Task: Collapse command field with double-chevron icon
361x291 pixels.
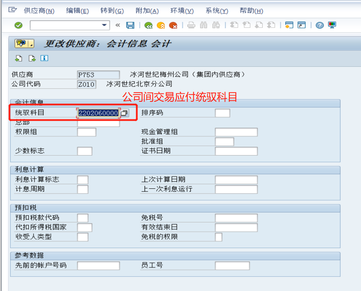Action: (118, 25)
